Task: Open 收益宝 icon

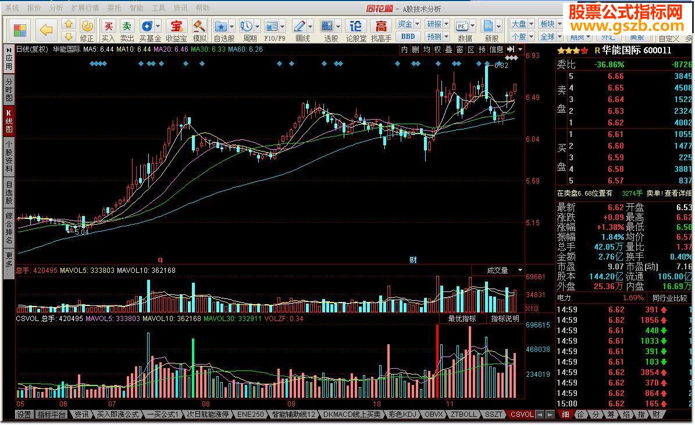Action: pos(176,26)
